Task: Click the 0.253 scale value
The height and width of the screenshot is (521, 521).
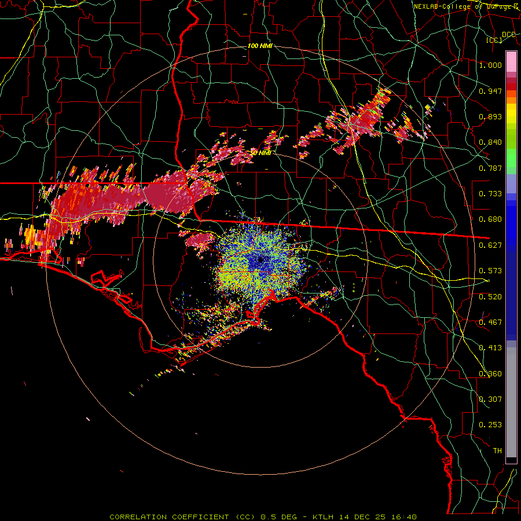Action: 490,425
